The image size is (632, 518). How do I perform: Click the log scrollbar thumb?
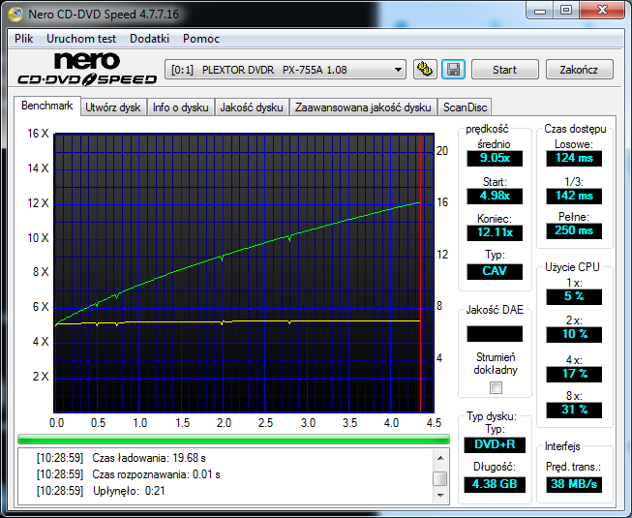click(x=440, y=479)
